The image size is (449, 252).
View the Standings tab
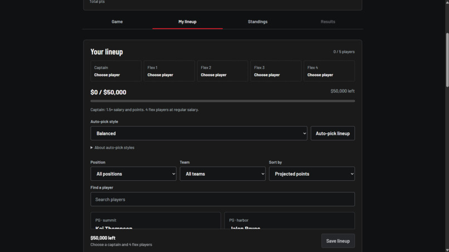(257, 22)
